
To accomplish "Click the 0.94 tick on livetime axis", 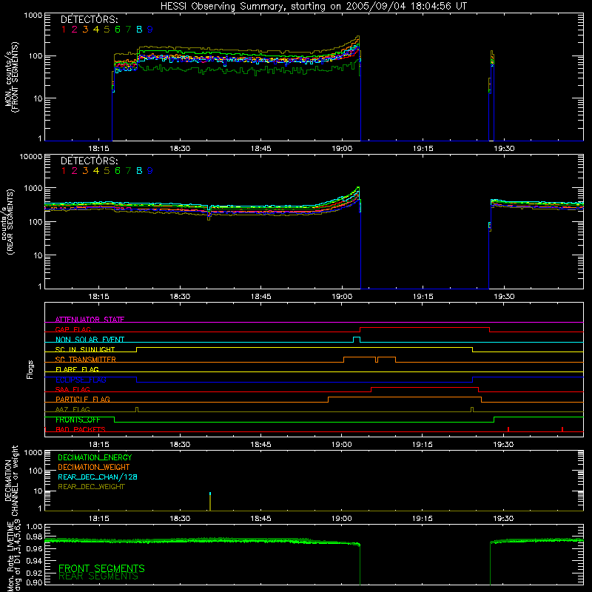I will click(34, 560).
